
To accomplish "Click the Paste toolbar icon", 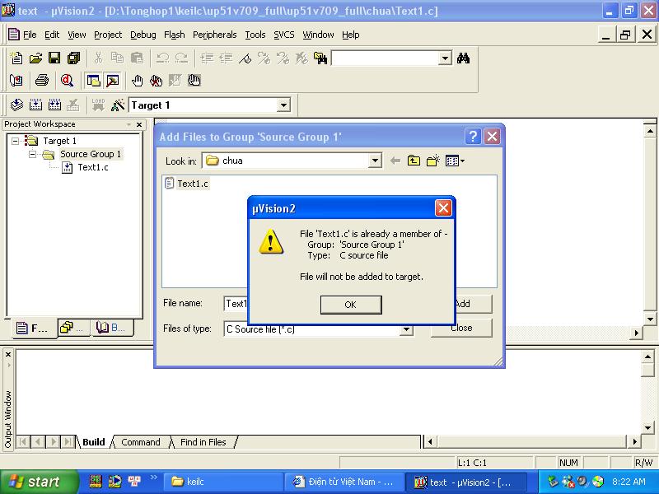I will 137,58.
